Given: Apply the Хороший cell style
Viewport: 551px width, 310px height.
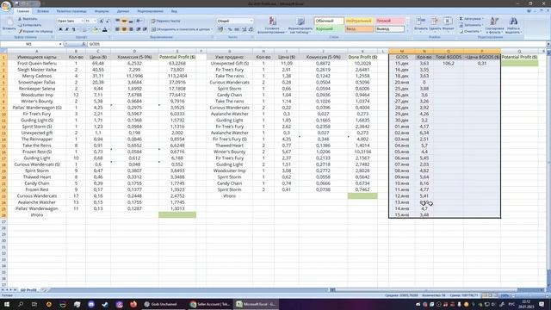Looking at the screenshot, I should [x=329, y=29].
